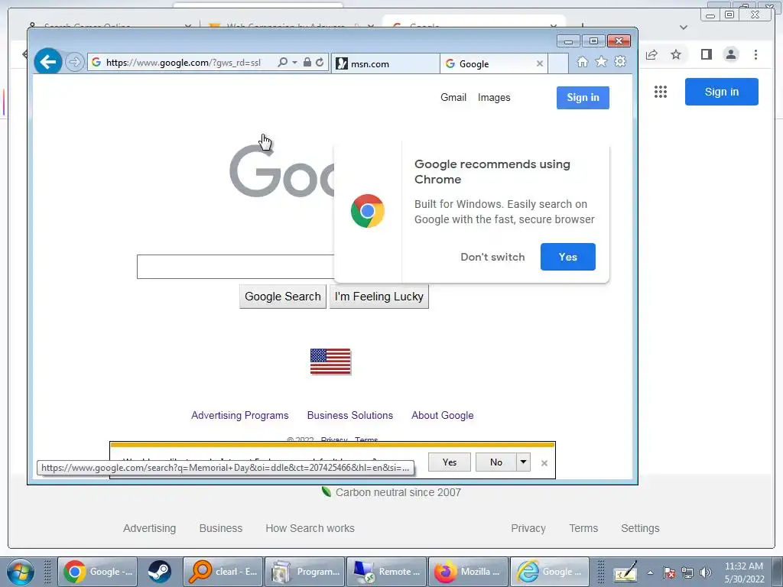The width and height of the screenshot is (783, 587).
Task: Click the American flag Memorial Day doodle
Action: 330,362
